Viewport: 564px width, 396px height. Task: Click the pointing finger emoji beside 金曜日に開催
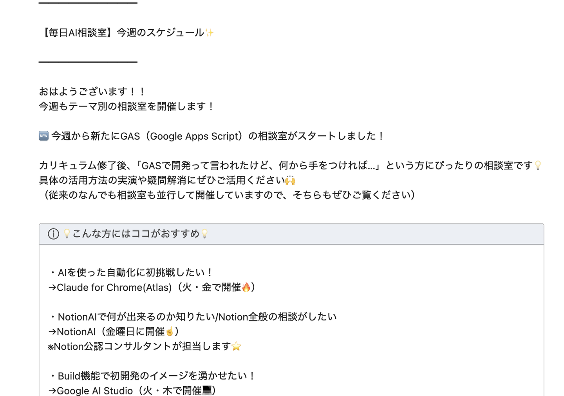click(170, 332)
